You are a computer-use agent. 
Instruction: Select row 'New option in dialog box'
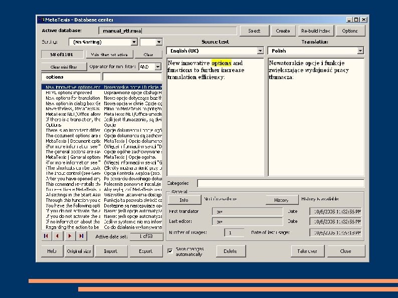coord(102,104)
